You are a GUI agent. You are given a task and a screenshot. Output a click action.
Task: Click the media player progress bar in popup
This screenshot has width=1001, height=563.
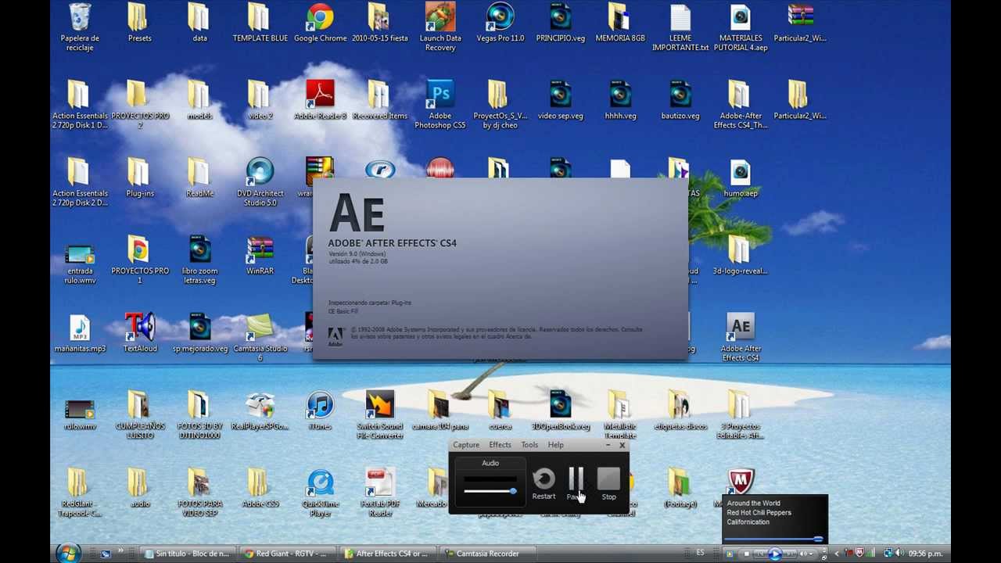click(x=774, y=539)
